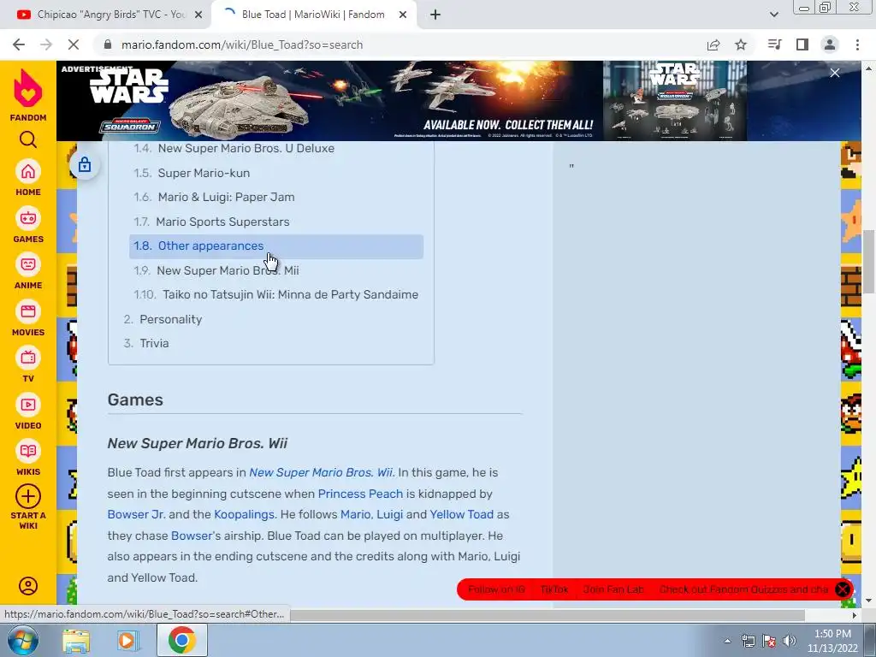Click the address bar URL
The height and width of the screenshot is (657, 876).
click(x=242, y=44)
